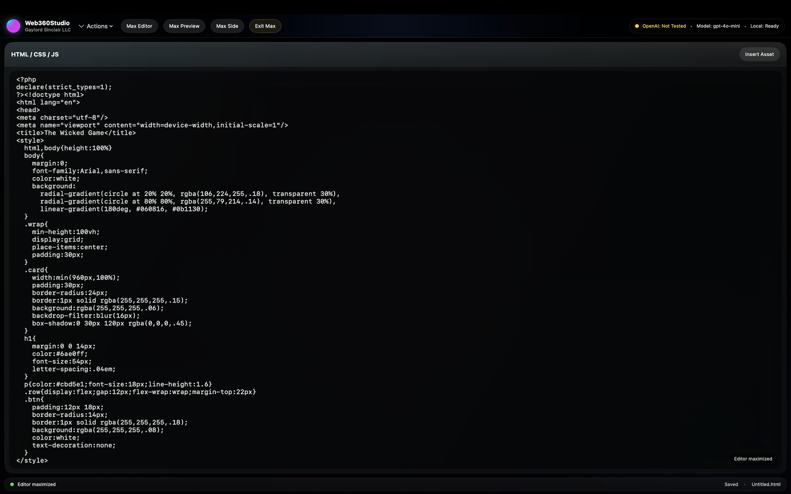Screen dimensions: 791x494
Task: Open the Actions dropdown menu
Action: pos(96,26)
